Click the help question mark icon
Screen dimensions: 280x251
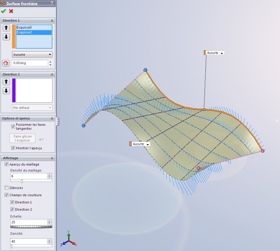[x=52, y=4]
